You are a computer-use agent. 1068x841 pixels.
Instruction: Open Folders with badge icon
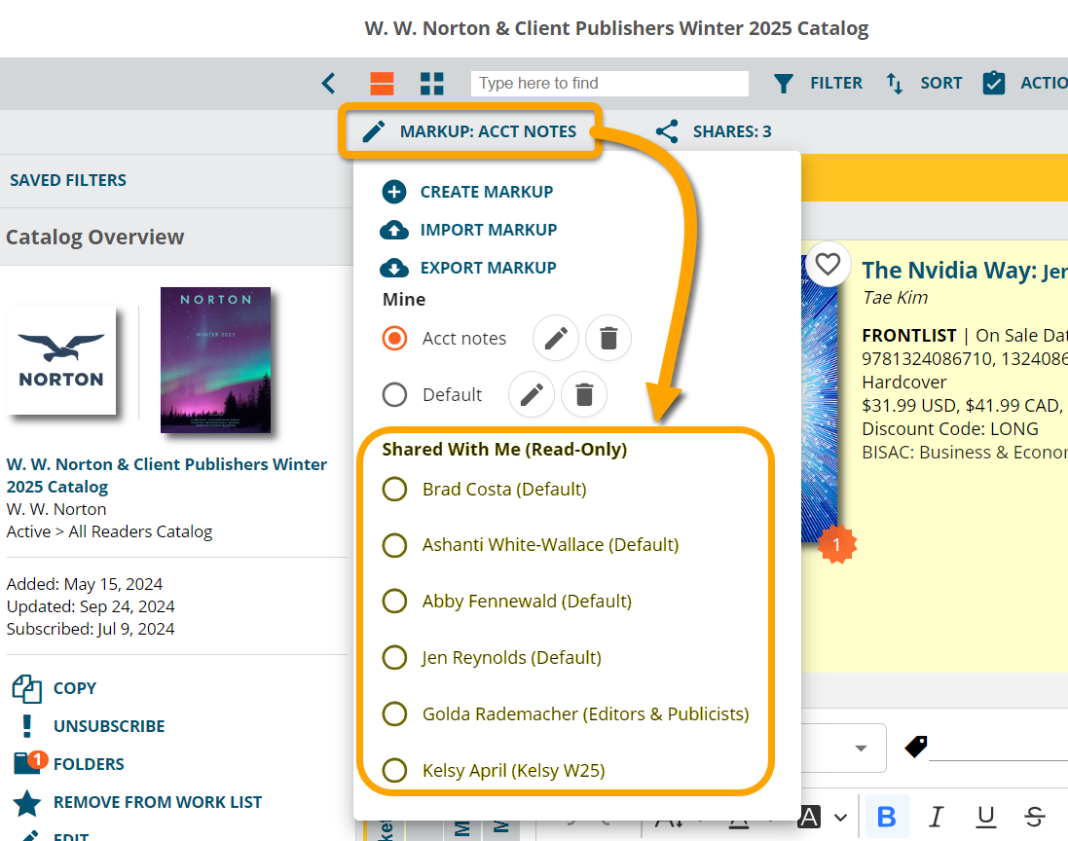(x=30, y=763)
